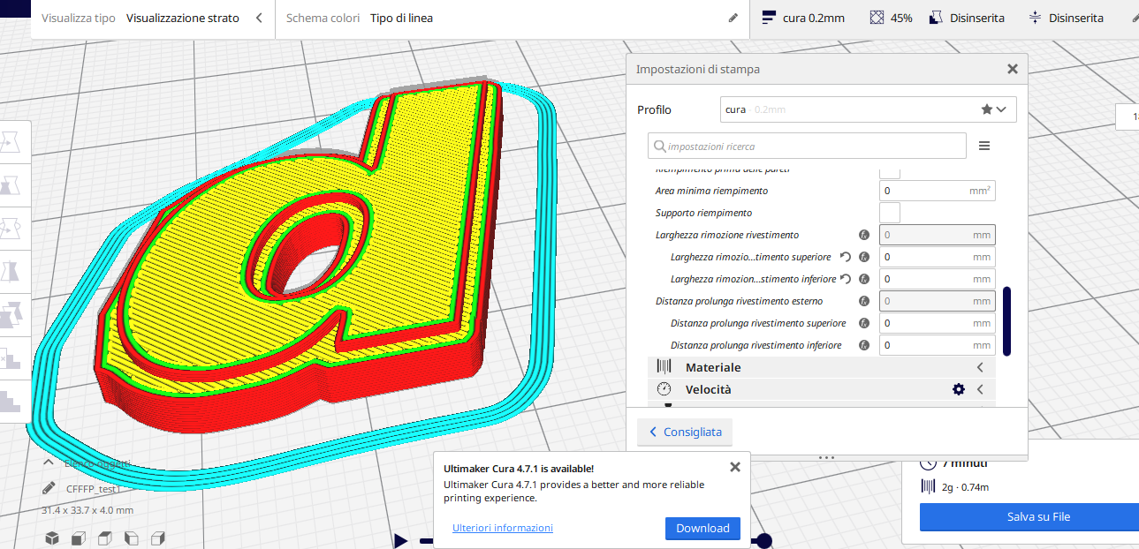Click the support Disinserita icon in the top bar
Screen dimensions: 1139x549
click(x=936, y=18)
